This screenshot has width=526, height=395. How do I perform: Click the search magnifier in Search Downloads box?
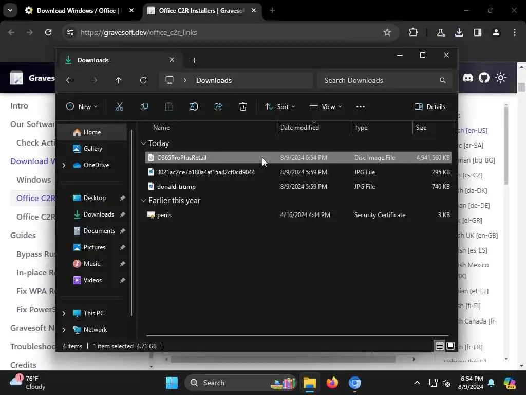click(442, 80)
